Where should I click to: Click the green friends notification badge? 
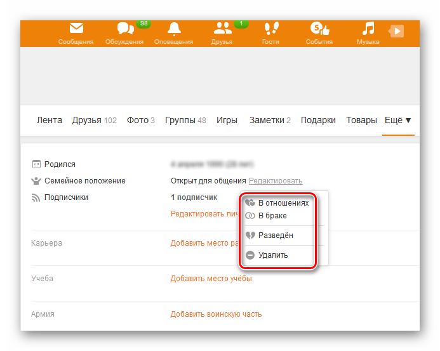(241, 23)
